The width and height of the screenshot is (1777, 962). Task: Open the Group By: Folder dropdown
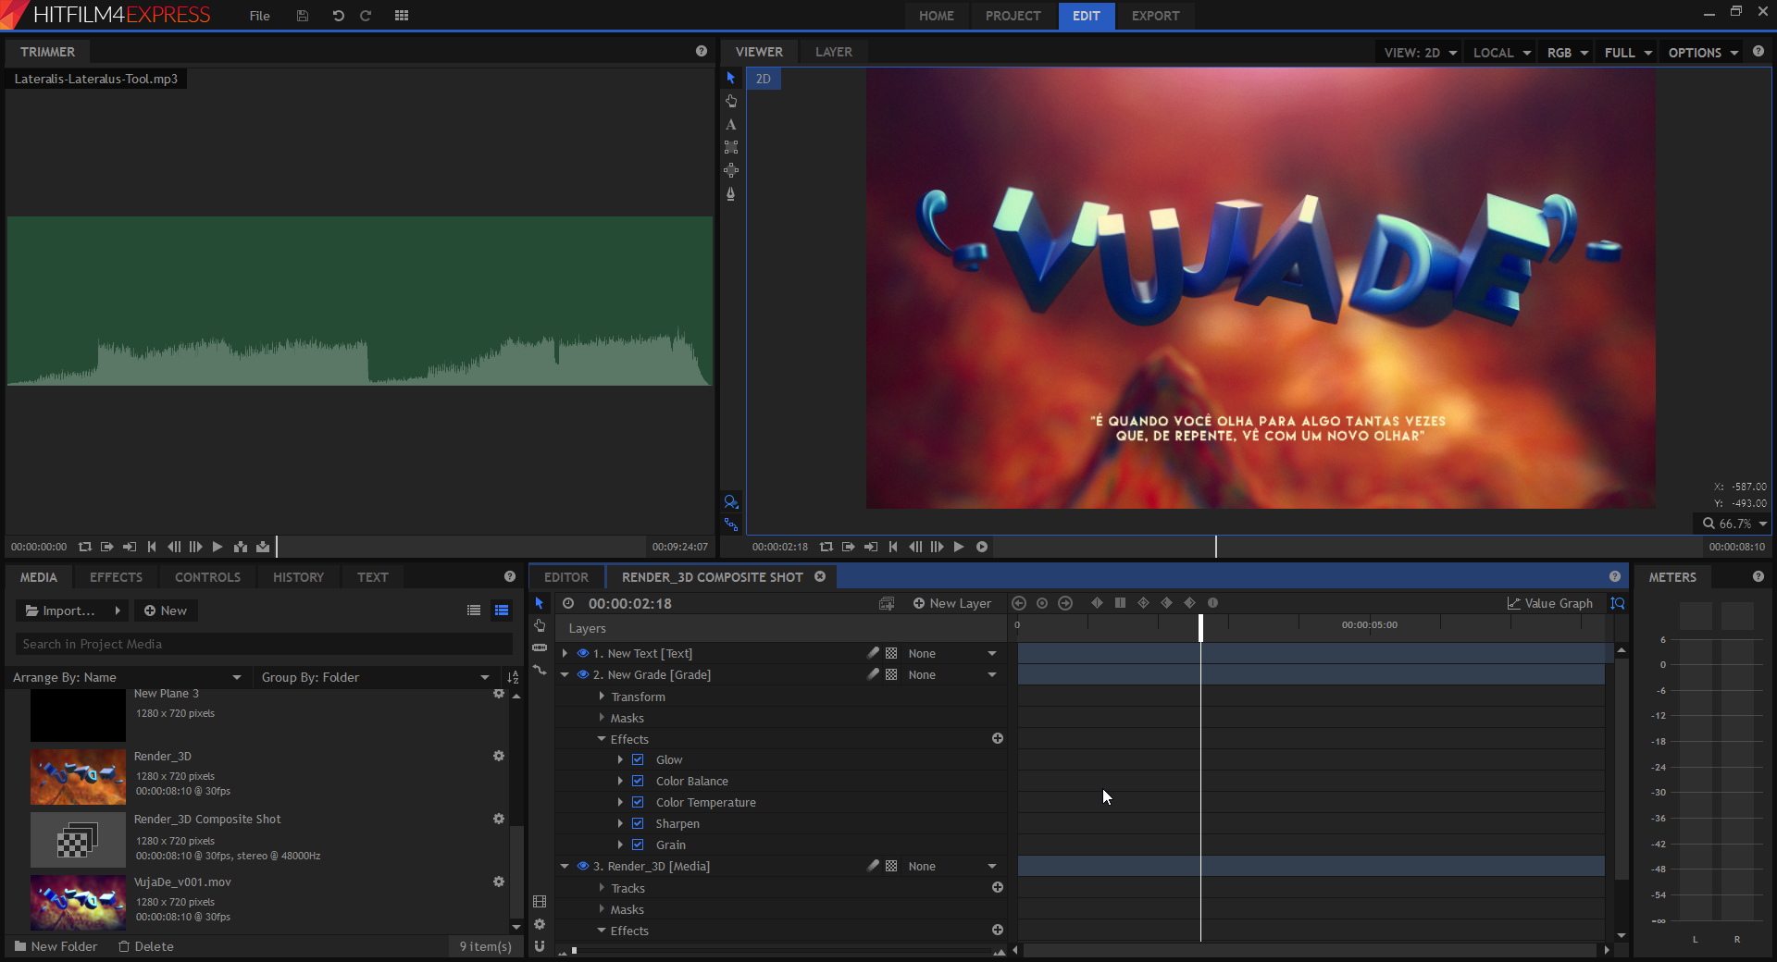coord(375,677)
